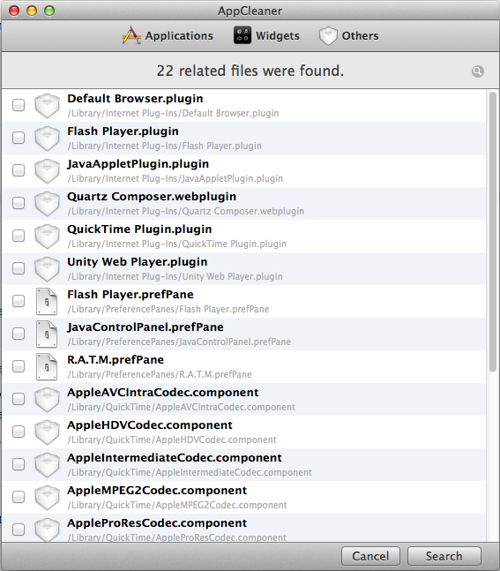Click the magnifier search icon
The image size is (500, 571).
478,71
